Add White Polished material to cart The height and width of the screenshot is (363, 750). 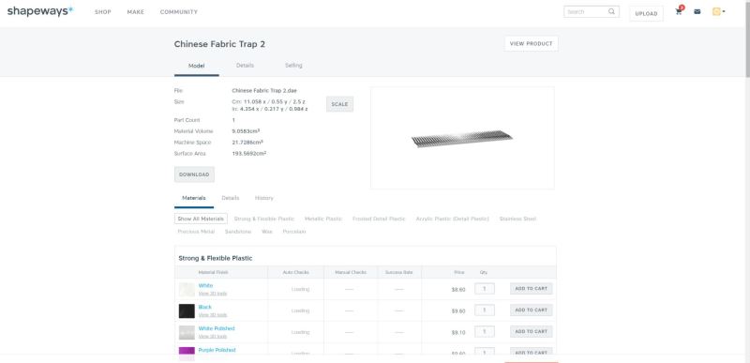point(531,331)
